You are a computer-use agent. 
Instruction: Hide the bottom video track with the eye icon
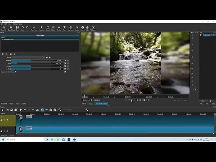[7, 131]
